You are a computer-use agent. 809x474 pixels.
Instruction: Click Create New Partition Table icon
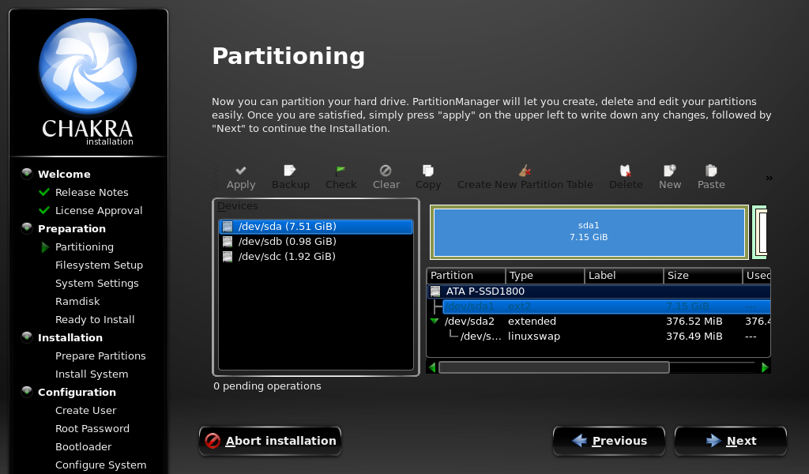point(525,171)
